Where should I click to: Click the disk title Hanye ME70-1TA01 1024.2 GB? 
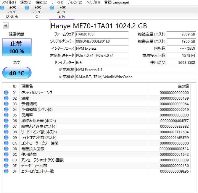click(99, 26)
